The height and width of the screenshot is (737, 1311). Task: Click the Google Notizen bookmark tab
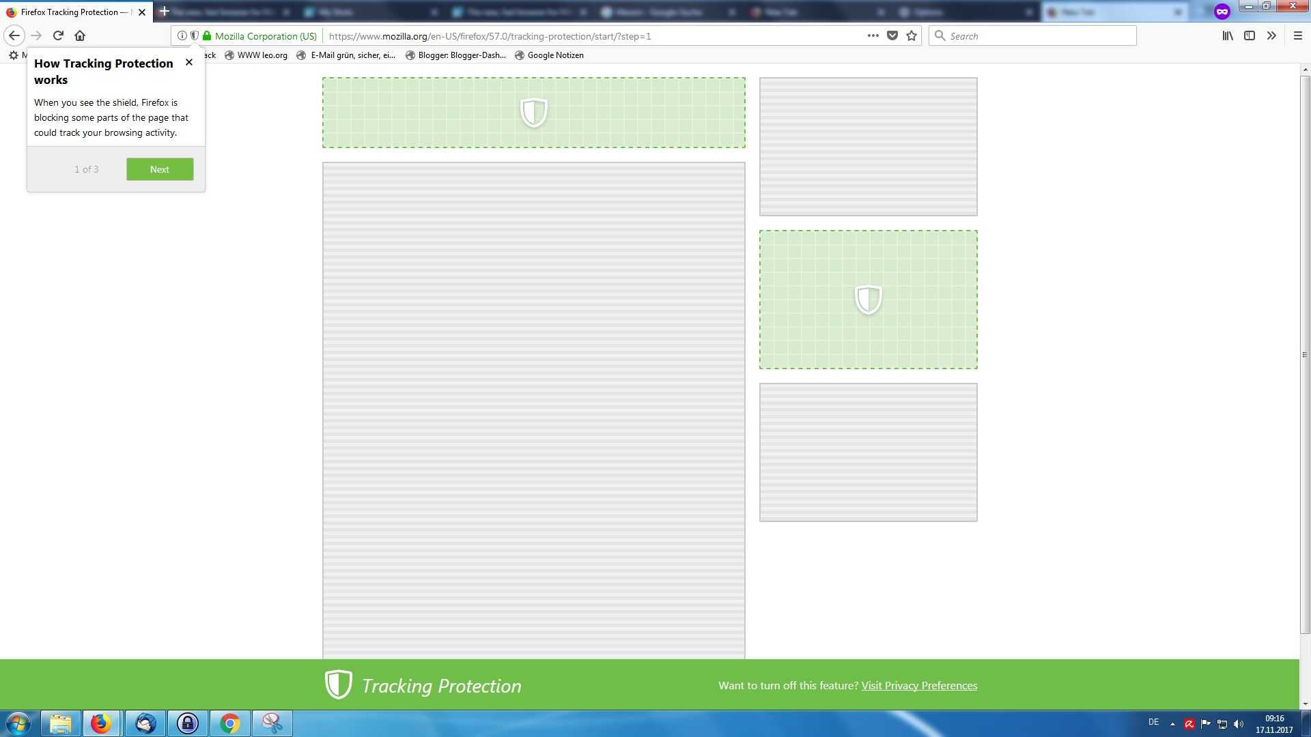coord(556,55)
